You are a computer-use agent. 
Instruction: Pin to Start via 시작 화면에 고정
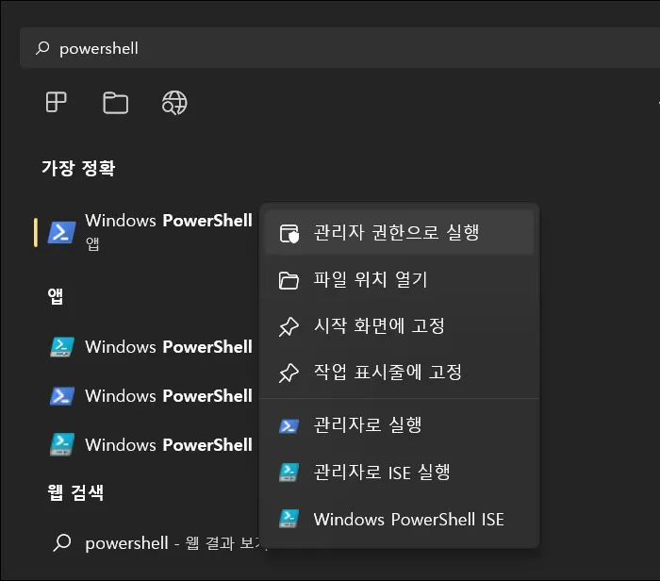coord(400,326)
